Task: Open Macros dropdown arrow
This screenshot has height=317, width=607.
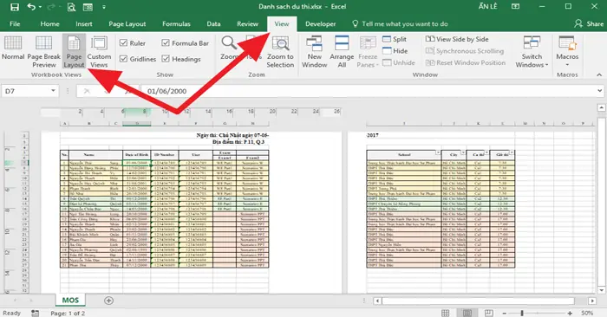Action: pos(567,65)
